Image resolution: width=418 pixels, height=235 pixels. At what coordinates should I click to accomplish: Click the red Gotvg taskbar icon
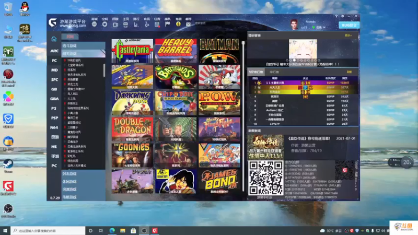tap(155, 230)
